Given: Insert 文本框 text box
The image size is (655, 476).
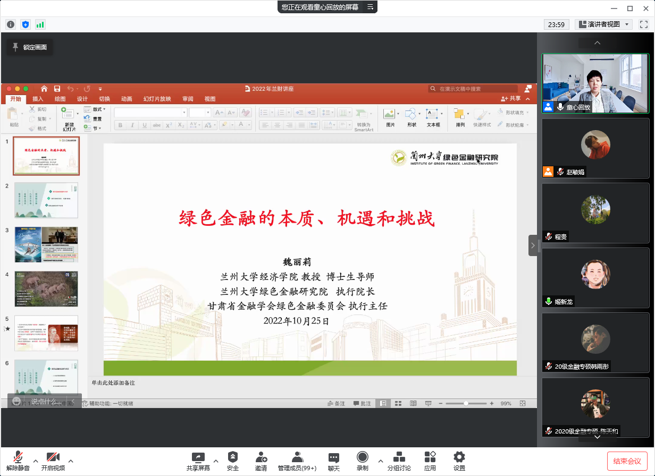Looking at the screenshot, I should [x=433, y=118].
